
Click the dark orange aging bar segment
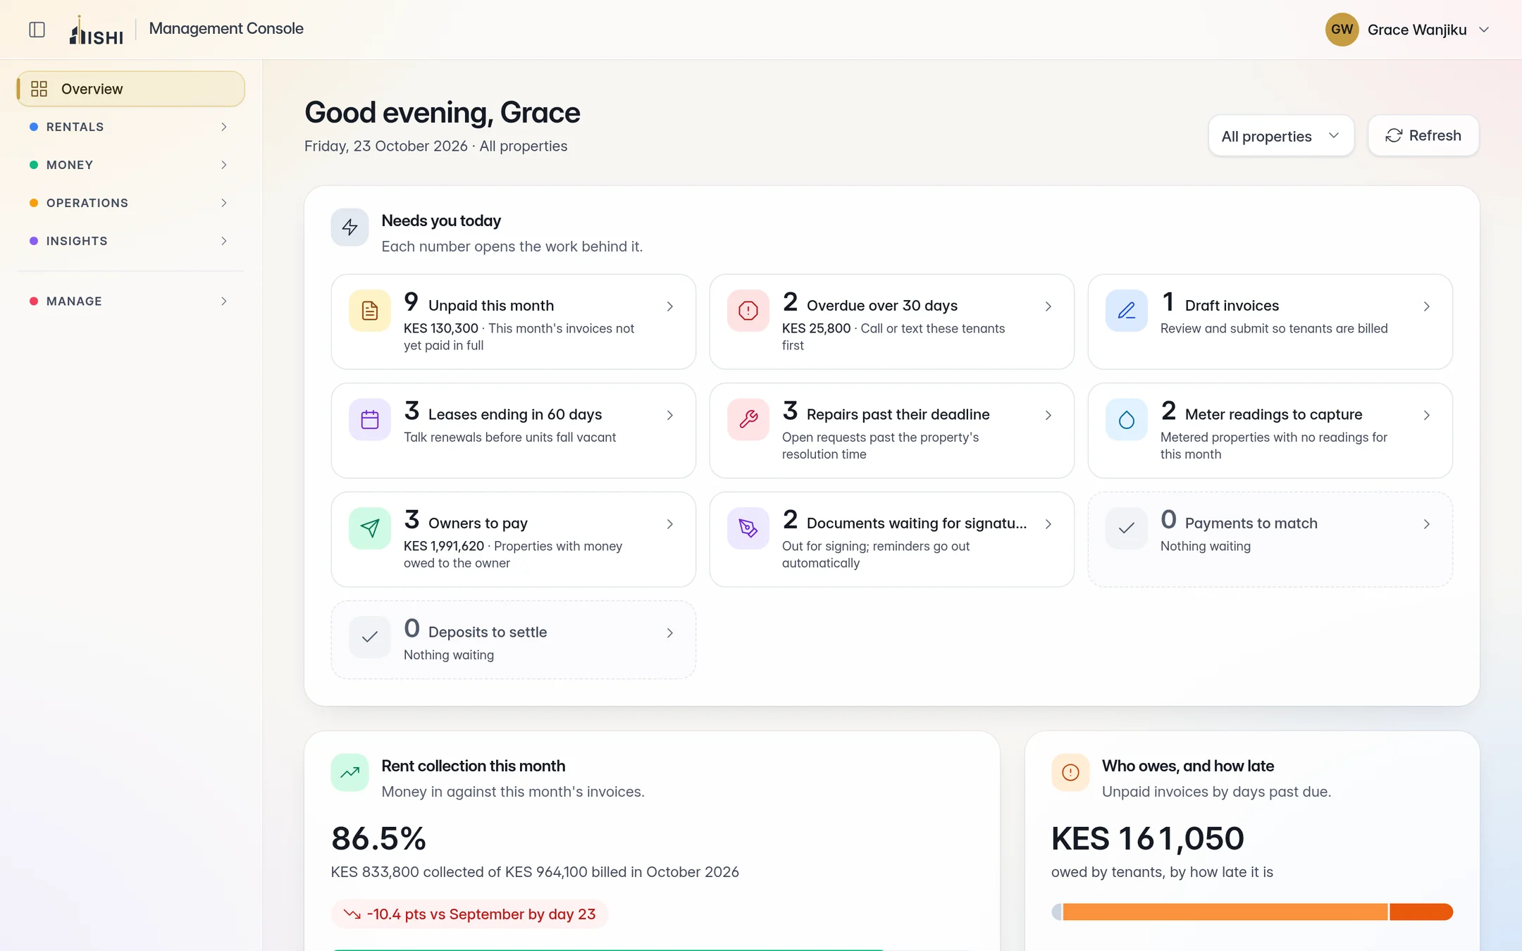tap(1421, 912)
